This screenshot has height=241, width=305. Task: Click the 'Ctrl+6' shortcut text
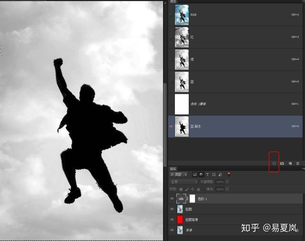pyautogui.click(x=295, y=126)
